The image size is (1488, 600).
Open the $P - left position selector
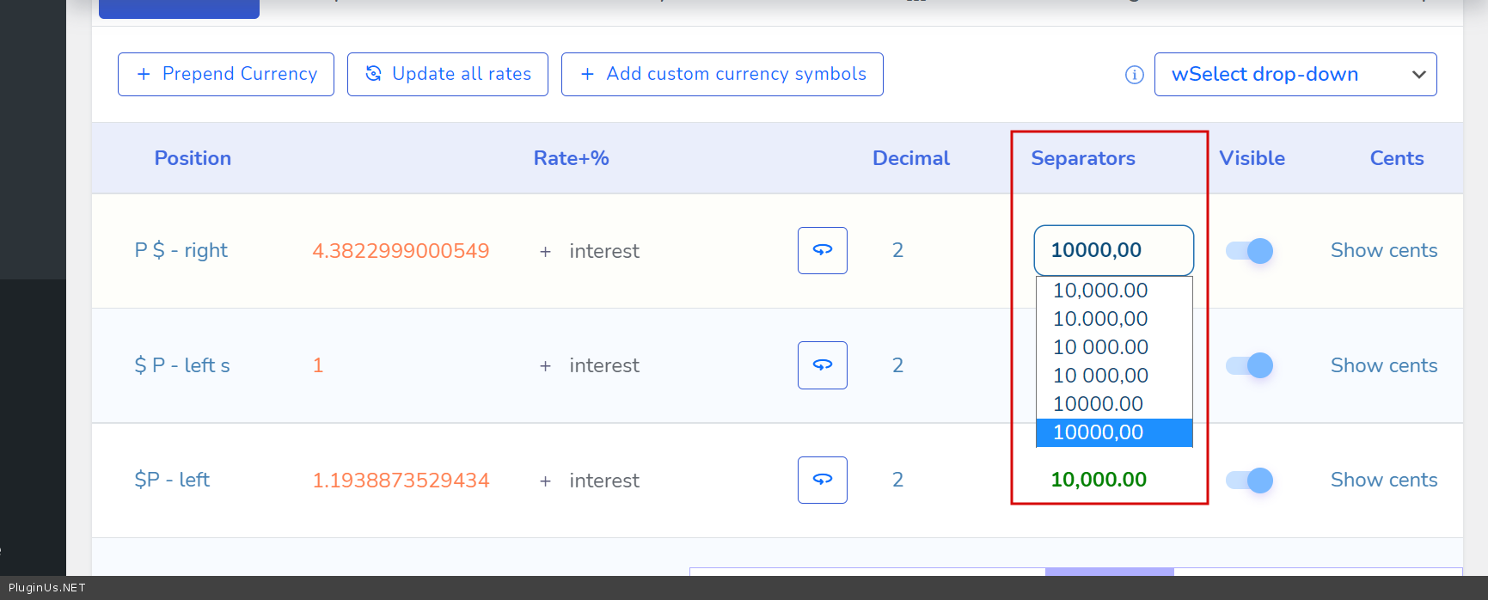point(172,480)
